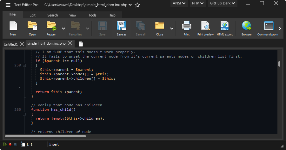Click the Open folder icon
Viewport: 286px width, 150px height.
(x=32, y=26)
